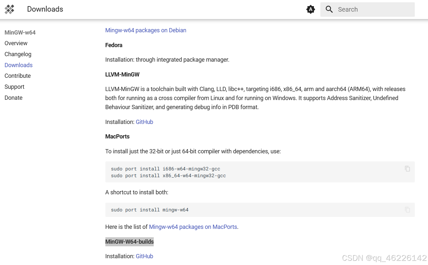Click 'Installation: through integrated package manager.' text

coord(167,60)
